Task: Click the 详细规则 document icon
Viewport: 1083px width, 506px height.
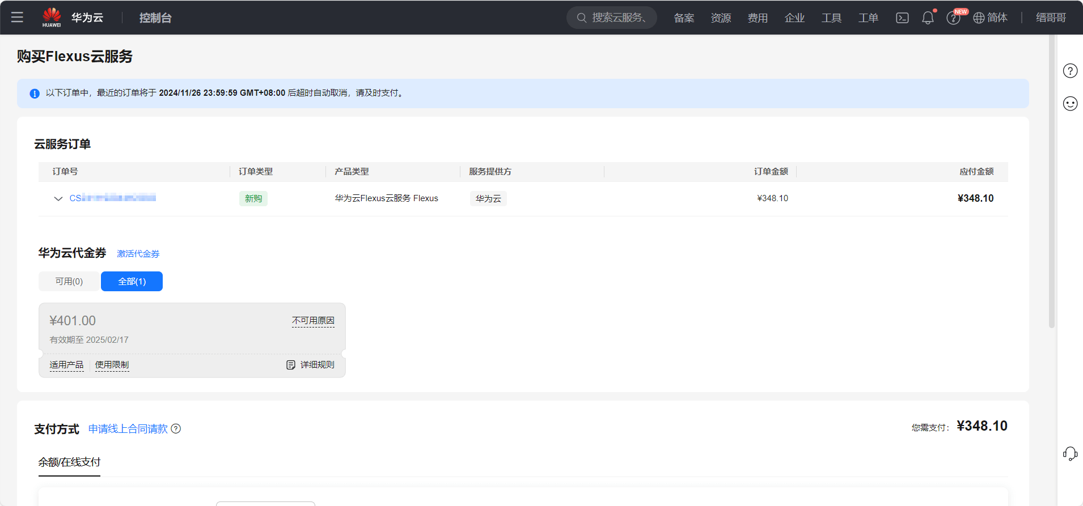Action: click(291, 365)
